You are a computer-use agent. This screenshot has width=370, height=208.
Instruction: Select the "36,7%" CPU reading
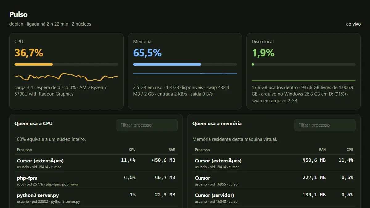[x=29, y=53]
